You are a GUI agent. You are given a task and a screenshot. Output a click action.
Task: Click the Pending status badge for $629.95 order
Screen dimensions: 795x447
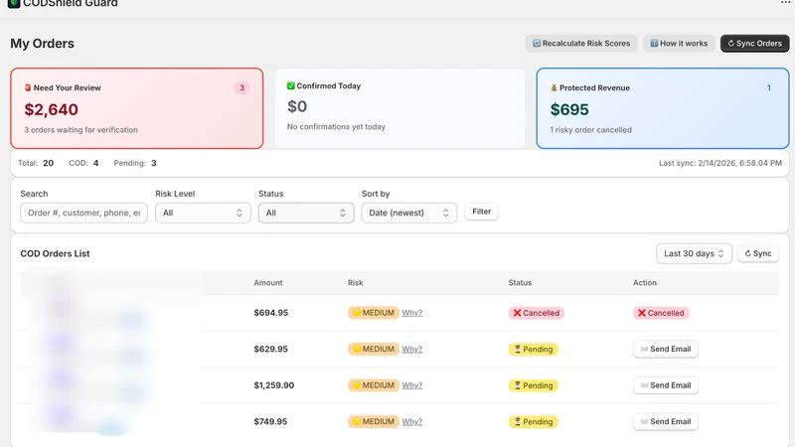coord(533,350)
